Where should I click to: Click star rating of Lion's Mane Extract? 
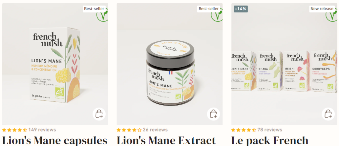[129, 130]
